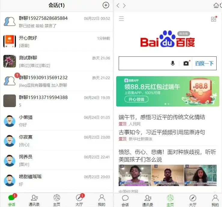Viewport: 222px width, 207px height.
Task: Go forward with the right arrow icon
Action: (x=124, y=5)
